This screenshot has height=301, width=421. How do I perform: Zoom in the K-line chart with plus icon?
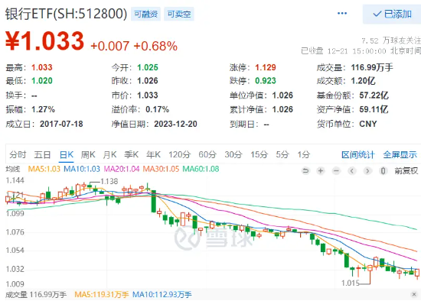point(321,170)
